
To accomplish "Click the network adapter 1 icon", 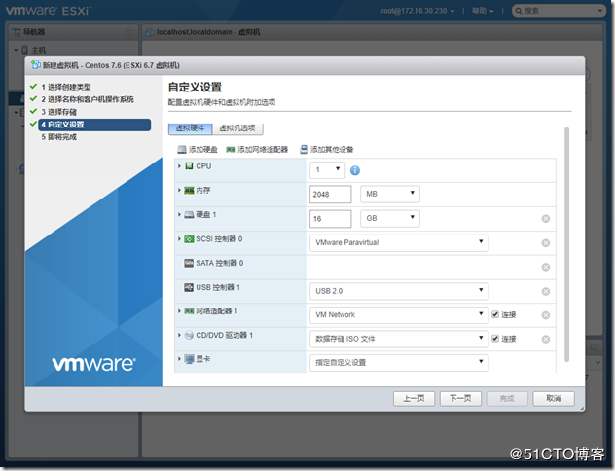I will (x=189, y=311).
